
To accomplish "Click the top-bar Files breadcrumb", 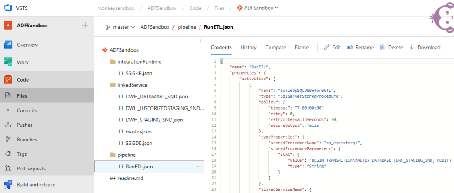I will (219, 8).
